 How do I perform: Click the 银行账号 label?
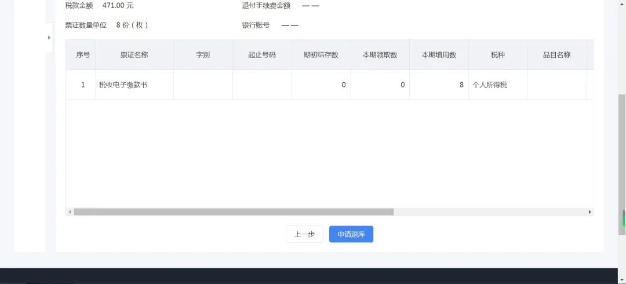pos(256,25)
